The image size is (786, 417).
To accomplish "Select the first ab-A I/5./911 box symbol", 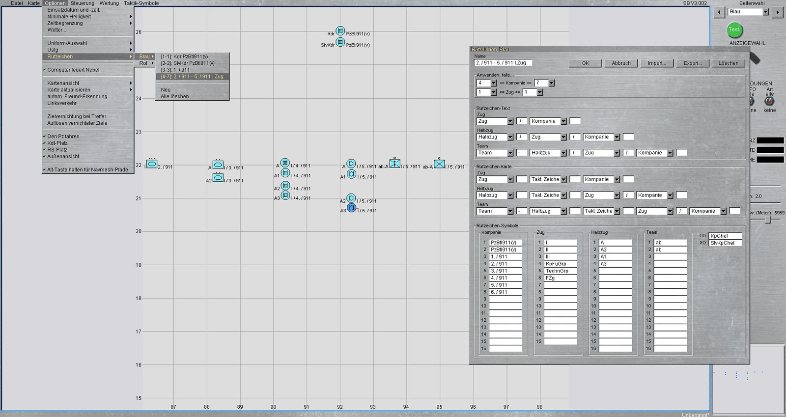I will coord(394,163).
